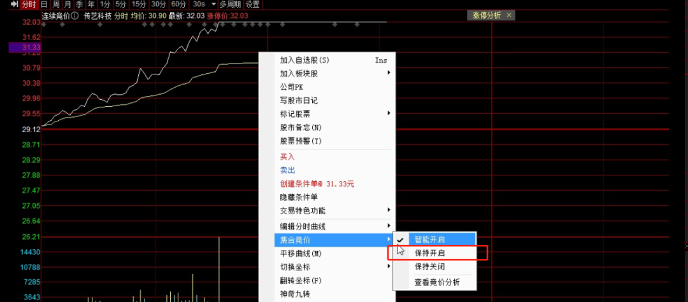Open the 设置 settings button
The height and width of the screenshot is (302, 688).
click(252, 4)
